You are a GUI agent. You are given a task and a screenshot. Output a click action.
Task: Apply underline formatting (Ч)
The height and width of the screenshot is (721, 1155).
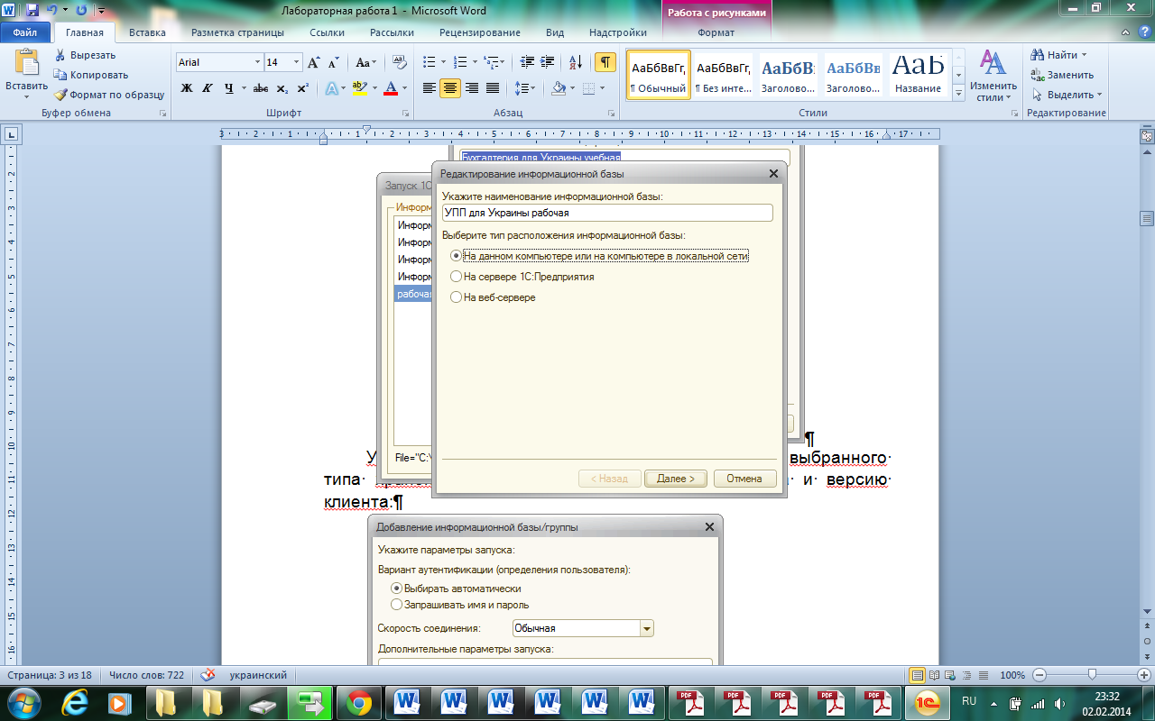(229, 88)
